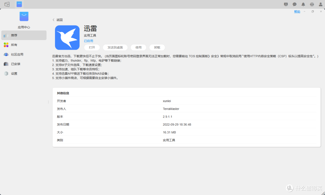The width and height of the screenshot is (325, 195).
Task: Click the developer value xunlei
Action: (167, 101)
